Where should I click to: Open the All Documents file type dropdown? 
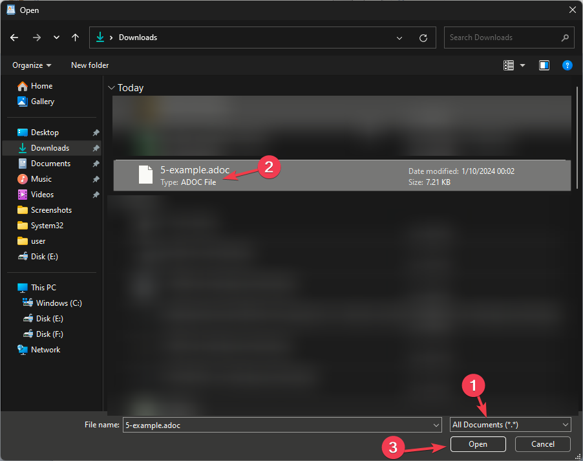pyautogui.click(x=510, y=425)
